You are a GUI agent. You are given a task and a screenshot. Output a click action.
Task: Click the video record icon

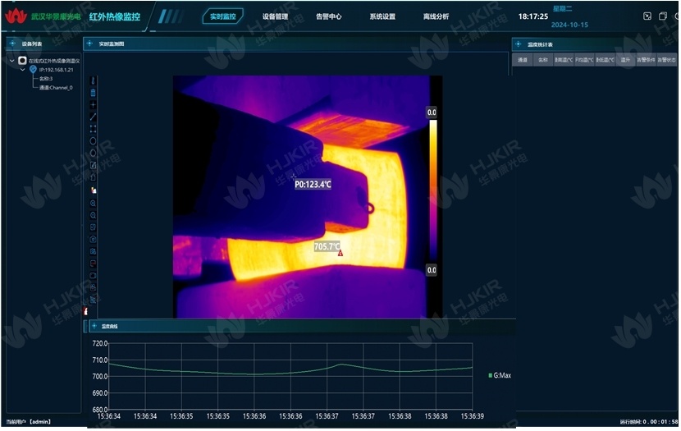tap(93, 276)
